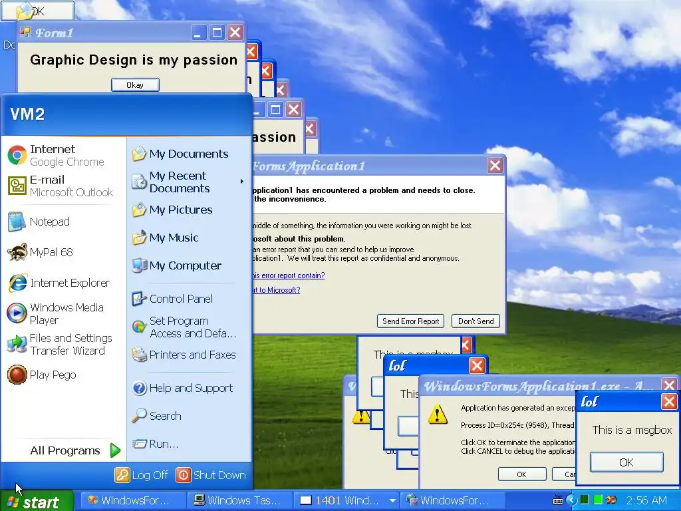Close the error report dialog
The height and width of the screenshot is (511, 681).
point(495,165)
